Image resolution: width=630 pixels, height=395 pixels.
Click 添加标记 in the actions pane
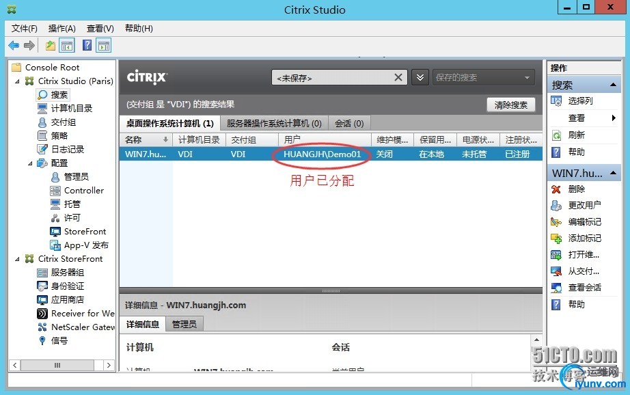click(x=584, y=239)
